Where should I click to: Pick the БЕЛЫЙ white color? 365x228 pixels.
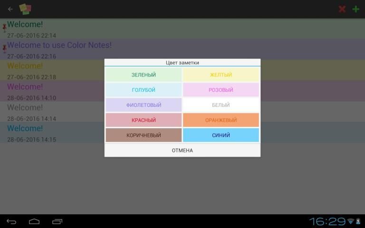221,105
